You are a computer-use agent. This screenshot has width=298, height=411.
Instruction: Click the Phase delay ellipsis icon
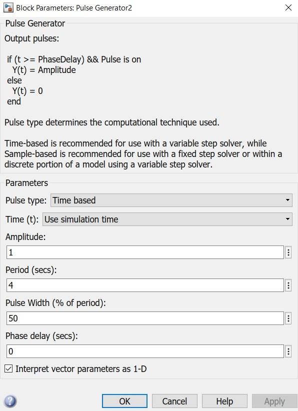[x=288, y=351]
